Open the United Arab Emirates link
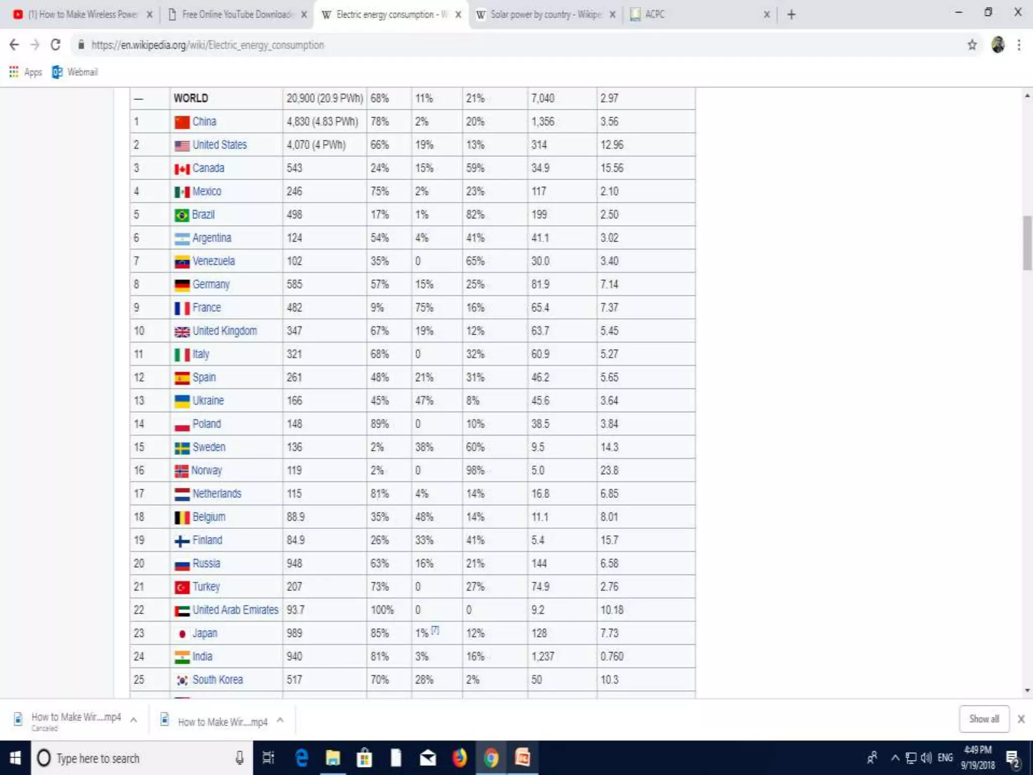This screenshot has width=1033, height=775. [235, 610]
